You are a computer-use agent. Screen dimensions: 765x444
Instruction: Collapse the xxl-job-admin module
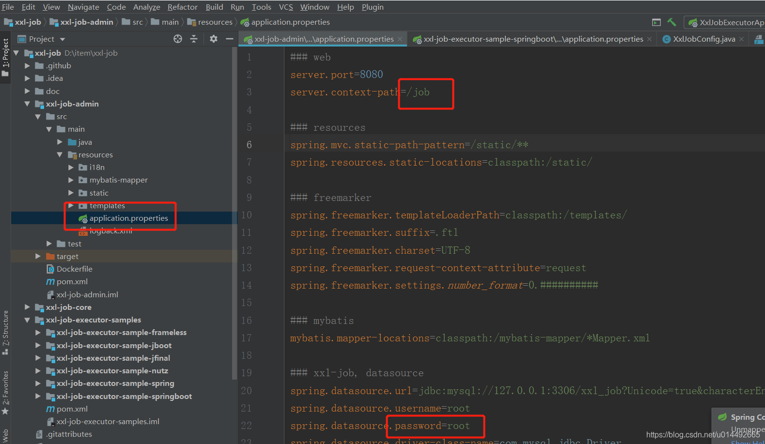click(27, 104)
